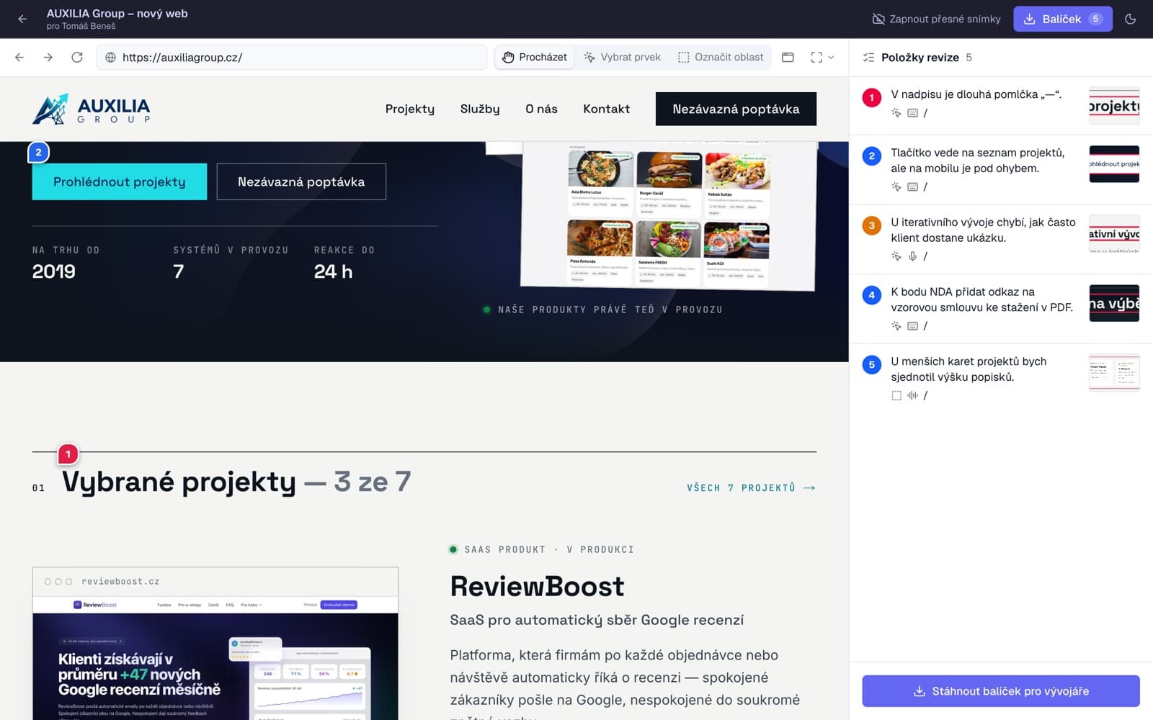Click the area-selection icon on review item 5
Screen dimensions: 1153x720
point(896,395)
